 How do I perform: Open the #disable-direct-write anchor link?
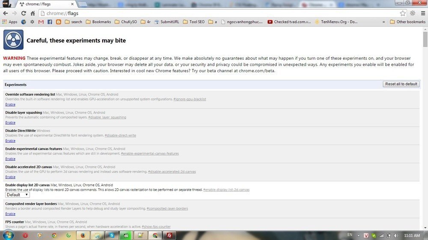120,135
